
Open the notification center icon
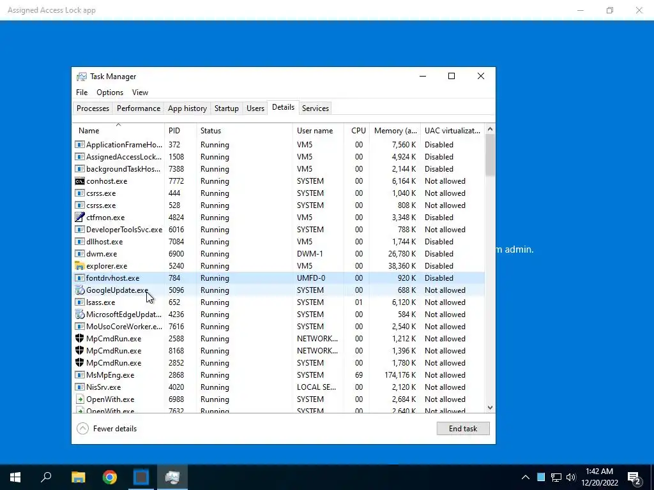click(x=634, y=477)
